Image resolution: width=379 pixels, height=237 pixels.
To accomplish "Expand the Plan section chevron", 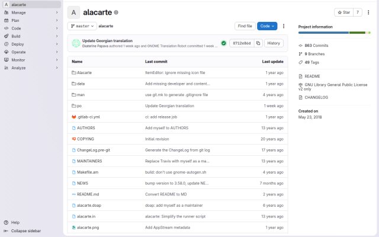I will tap(57, 21).
